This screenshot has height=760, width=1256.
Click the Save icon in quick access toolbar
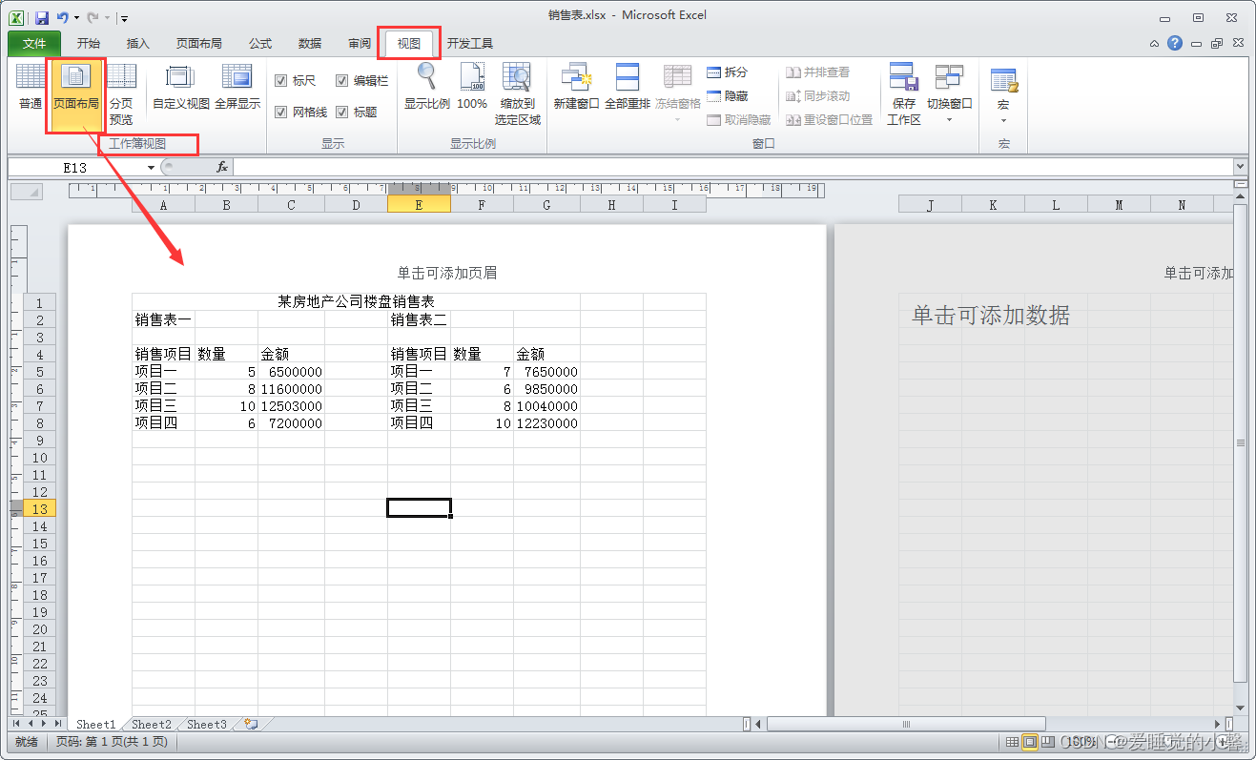[42, 17]
